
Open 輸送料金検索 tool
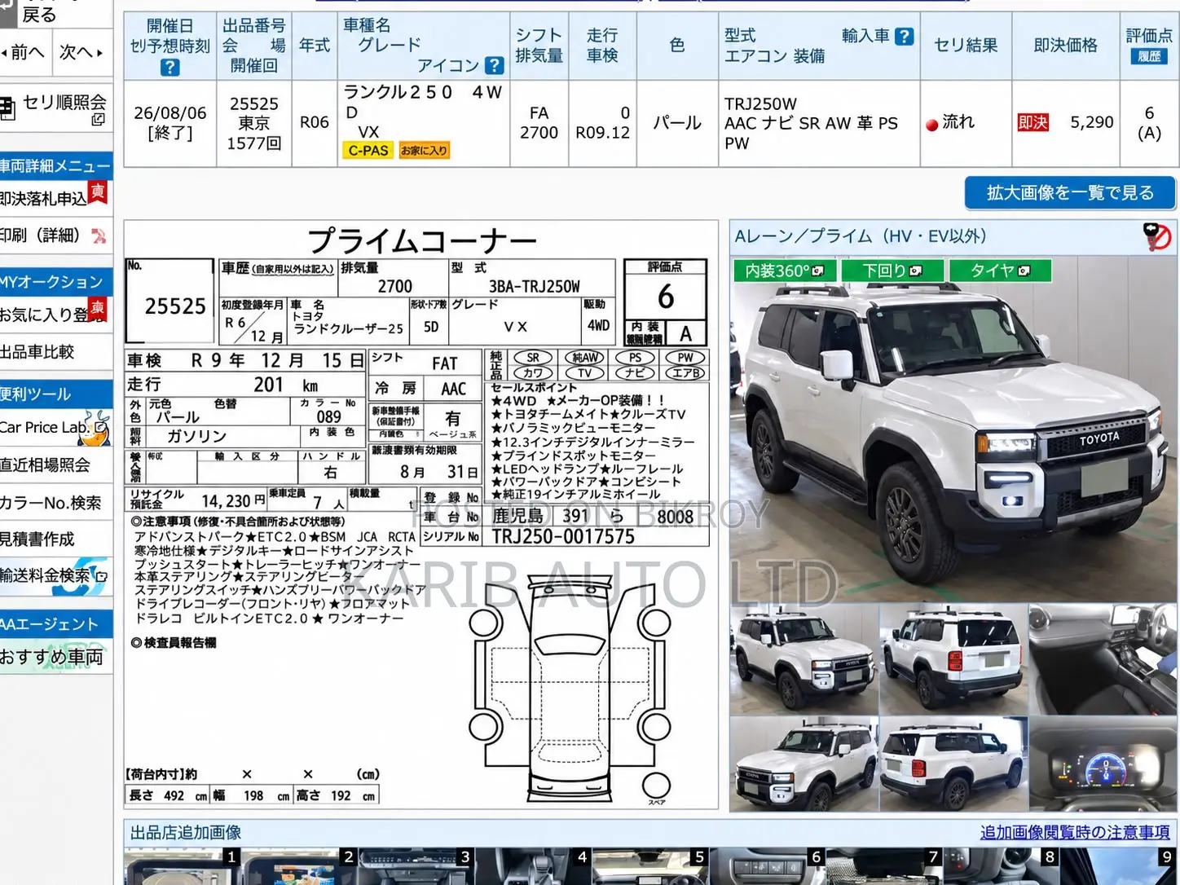click(44, 575)
